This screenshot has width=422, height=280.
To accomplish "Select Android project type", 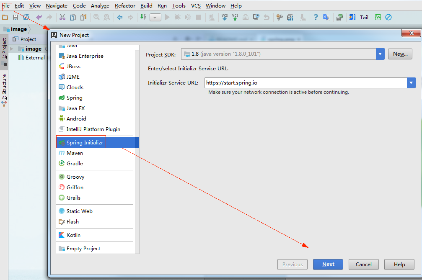I will pos(96,119).
